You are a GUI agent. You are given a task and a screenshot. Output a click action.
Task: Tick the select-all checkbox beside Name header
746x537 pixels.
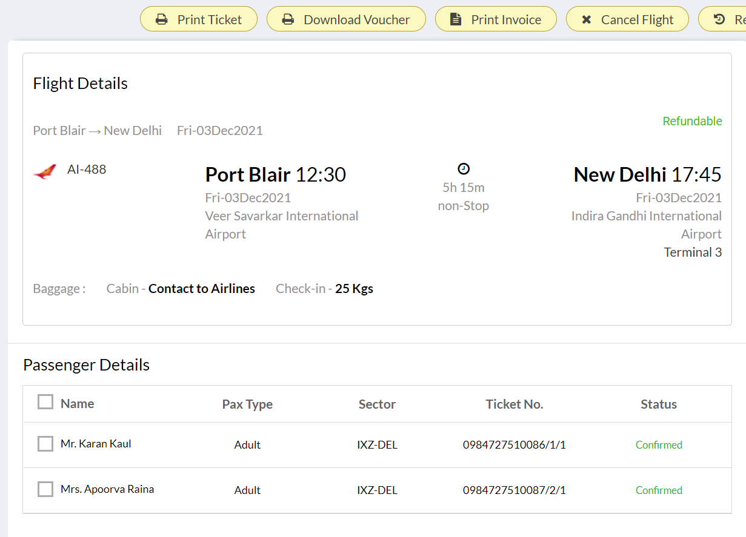click(45, 402)
